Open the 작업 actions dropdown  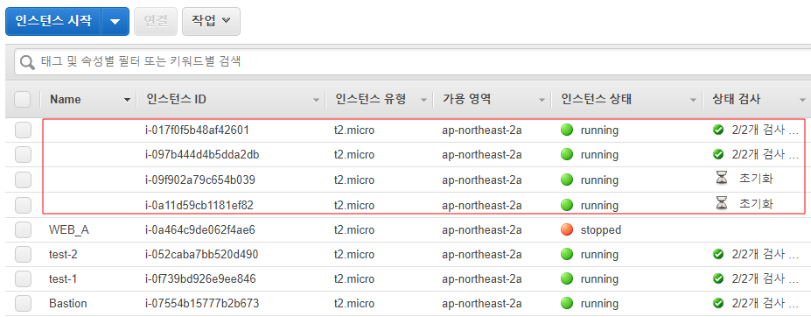coord(211,21)
